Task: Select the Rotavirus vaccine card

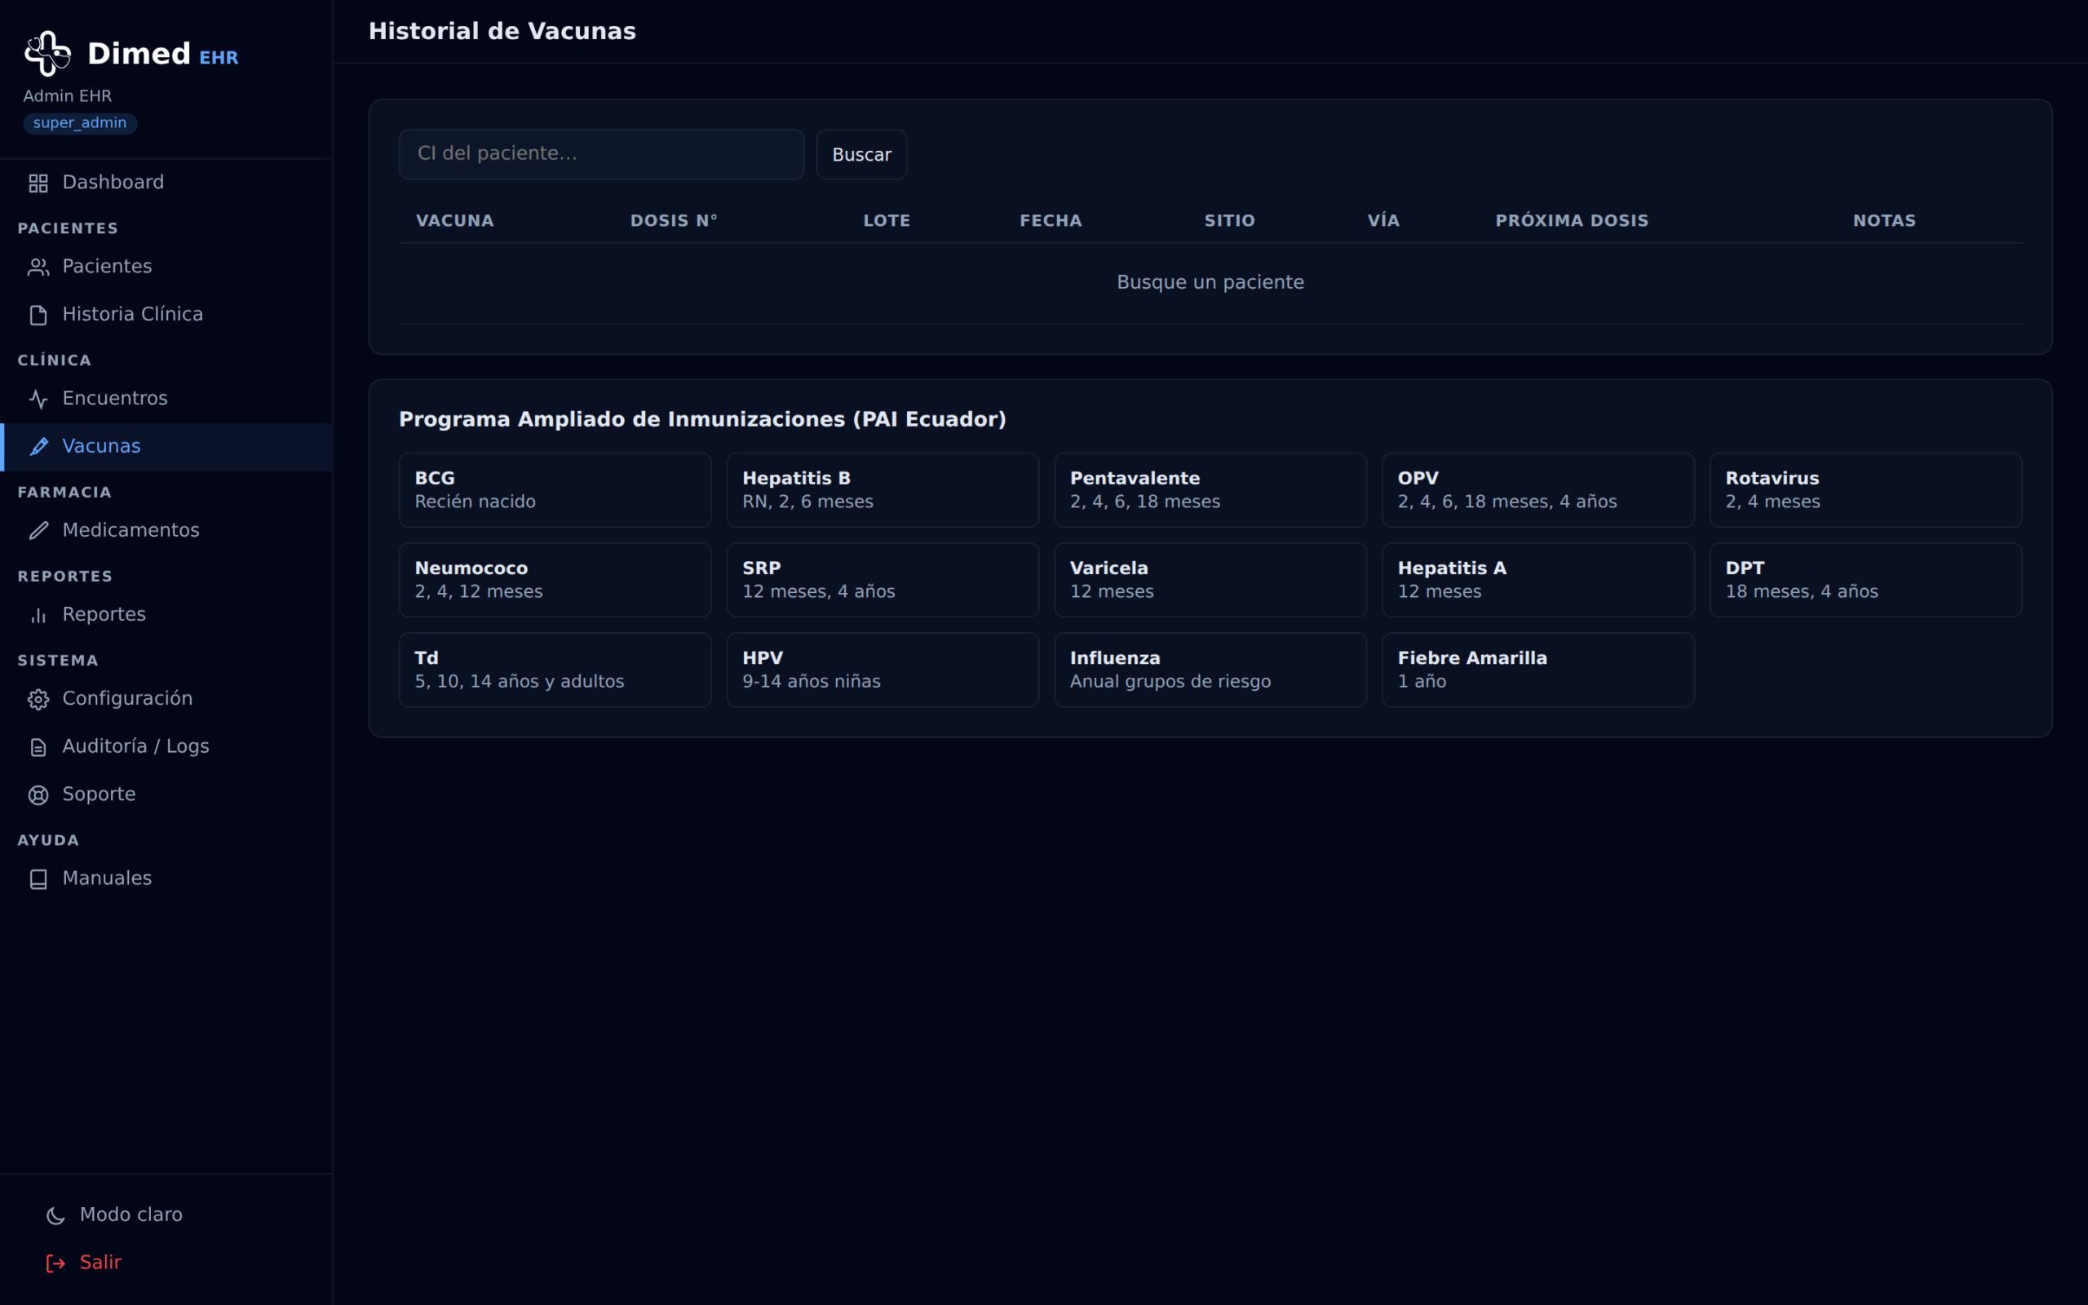Action: (1865, 490)
